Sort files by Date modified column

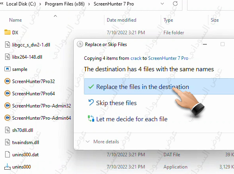click(x=121, y=20)
